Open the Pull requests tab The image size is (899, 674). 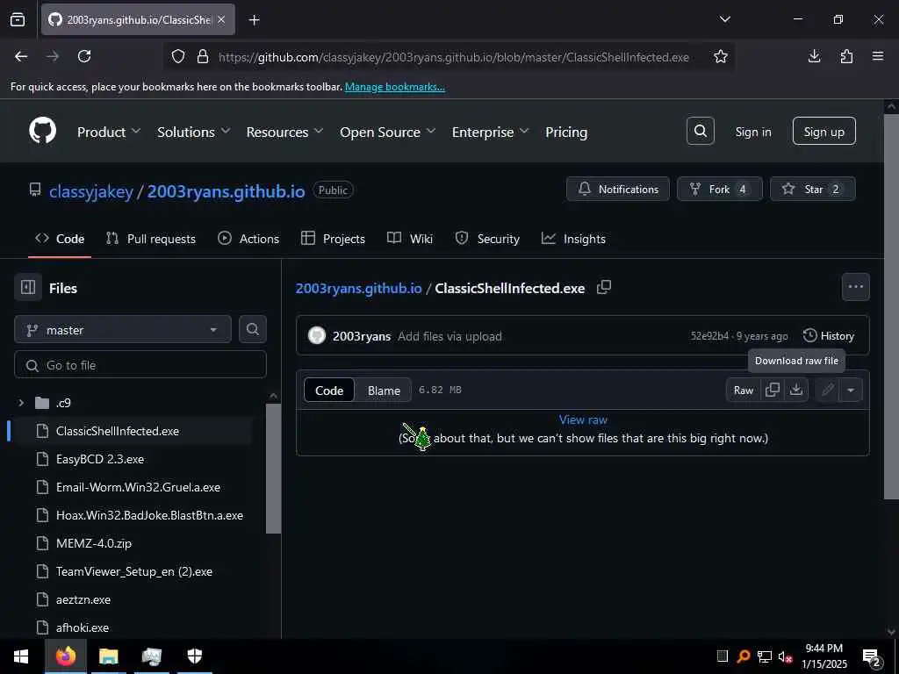(151, 239)
